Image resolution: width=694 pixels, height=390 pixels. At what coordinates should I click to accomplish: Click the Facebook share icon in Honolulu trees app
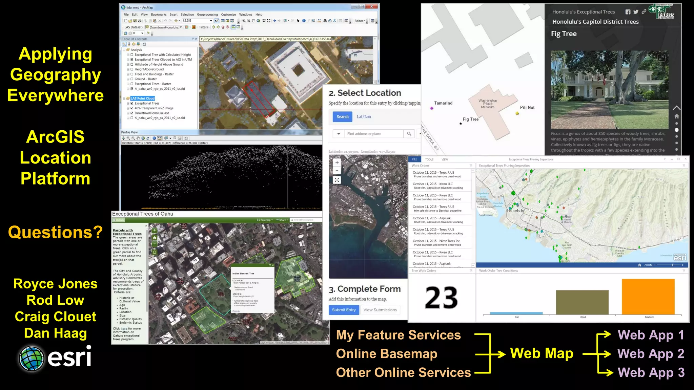(628, 12)
